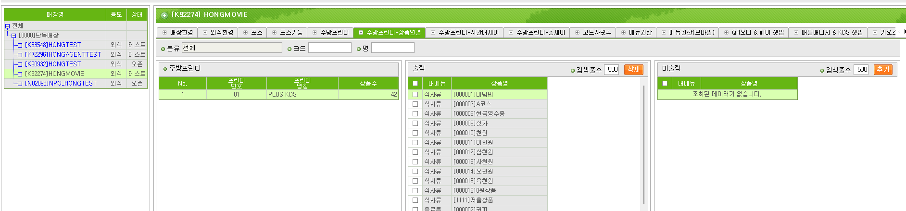Click the plus icon on the 메뉴권한 tab
This screenshot has width=906, height=211.
[x=624, y=33]
